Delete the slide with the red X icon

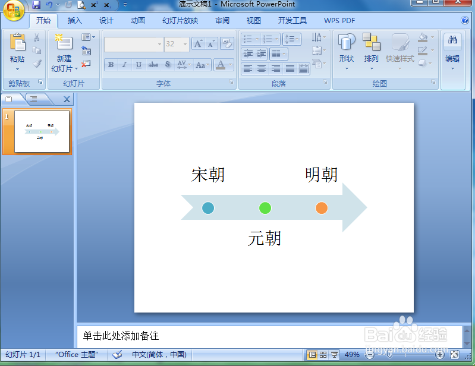point(86,64)
